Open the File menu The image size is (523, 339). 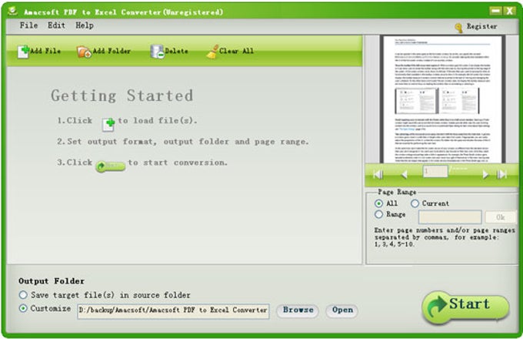tap(28, 25)
